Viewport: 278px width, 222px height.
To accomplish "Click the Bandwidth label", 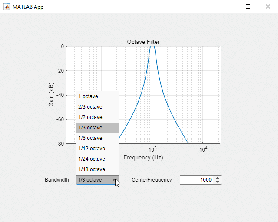I will pyautogui.click(x=57, y=180).
